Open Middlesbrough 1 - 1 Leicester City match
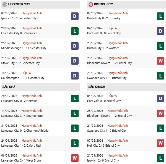The width and height of the screenshot is (166, 164). point(24,48)
